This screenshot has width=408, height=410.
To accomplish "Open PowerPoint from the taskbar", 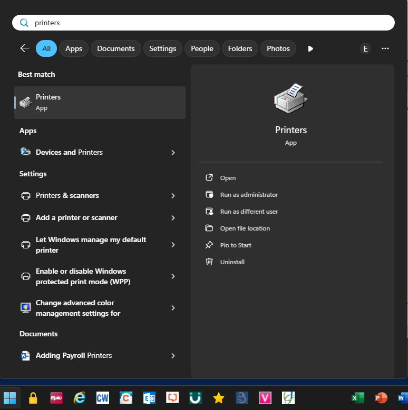I will [x=381, y=398].
